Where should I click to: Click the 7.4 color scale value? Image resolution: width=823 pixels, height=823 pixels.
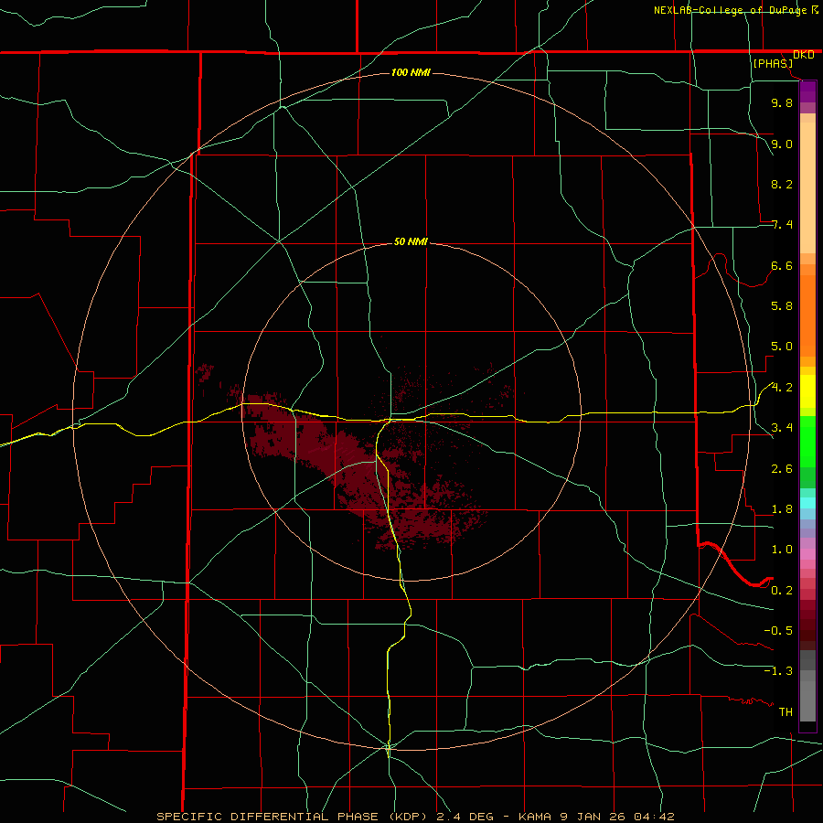tap(782, 225)
